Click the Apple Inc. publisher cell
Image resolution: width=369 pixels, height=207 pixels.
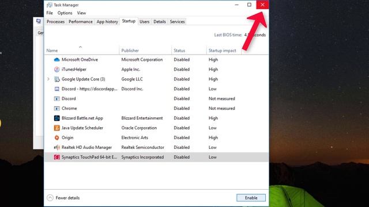pyautogui.click(x=131, y=70)
